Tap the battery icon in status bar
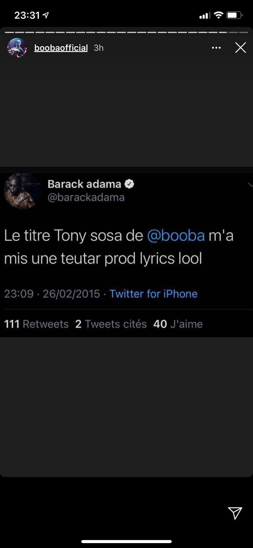Screen dimensions: 253x548 coord(234,15)
